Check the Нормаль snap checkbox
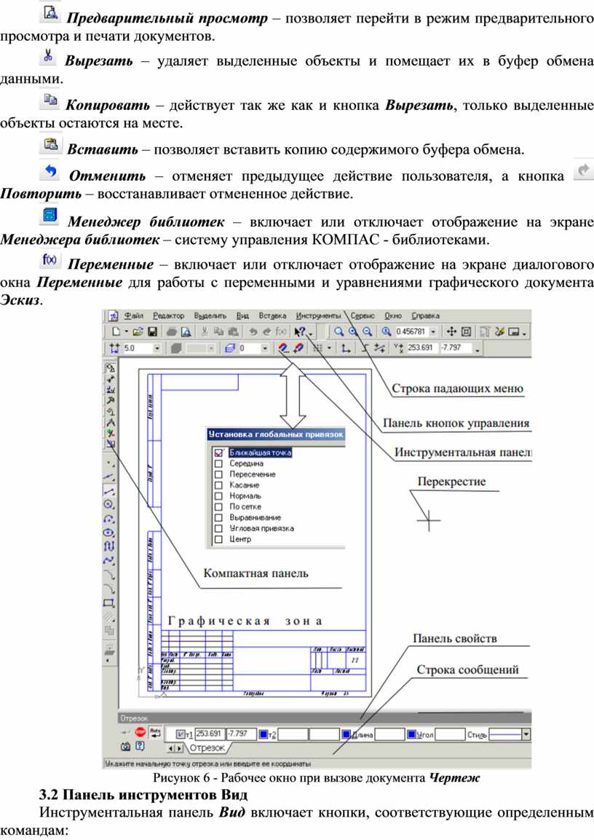Screen dimensions: 594x840 (x=218, y=495)
